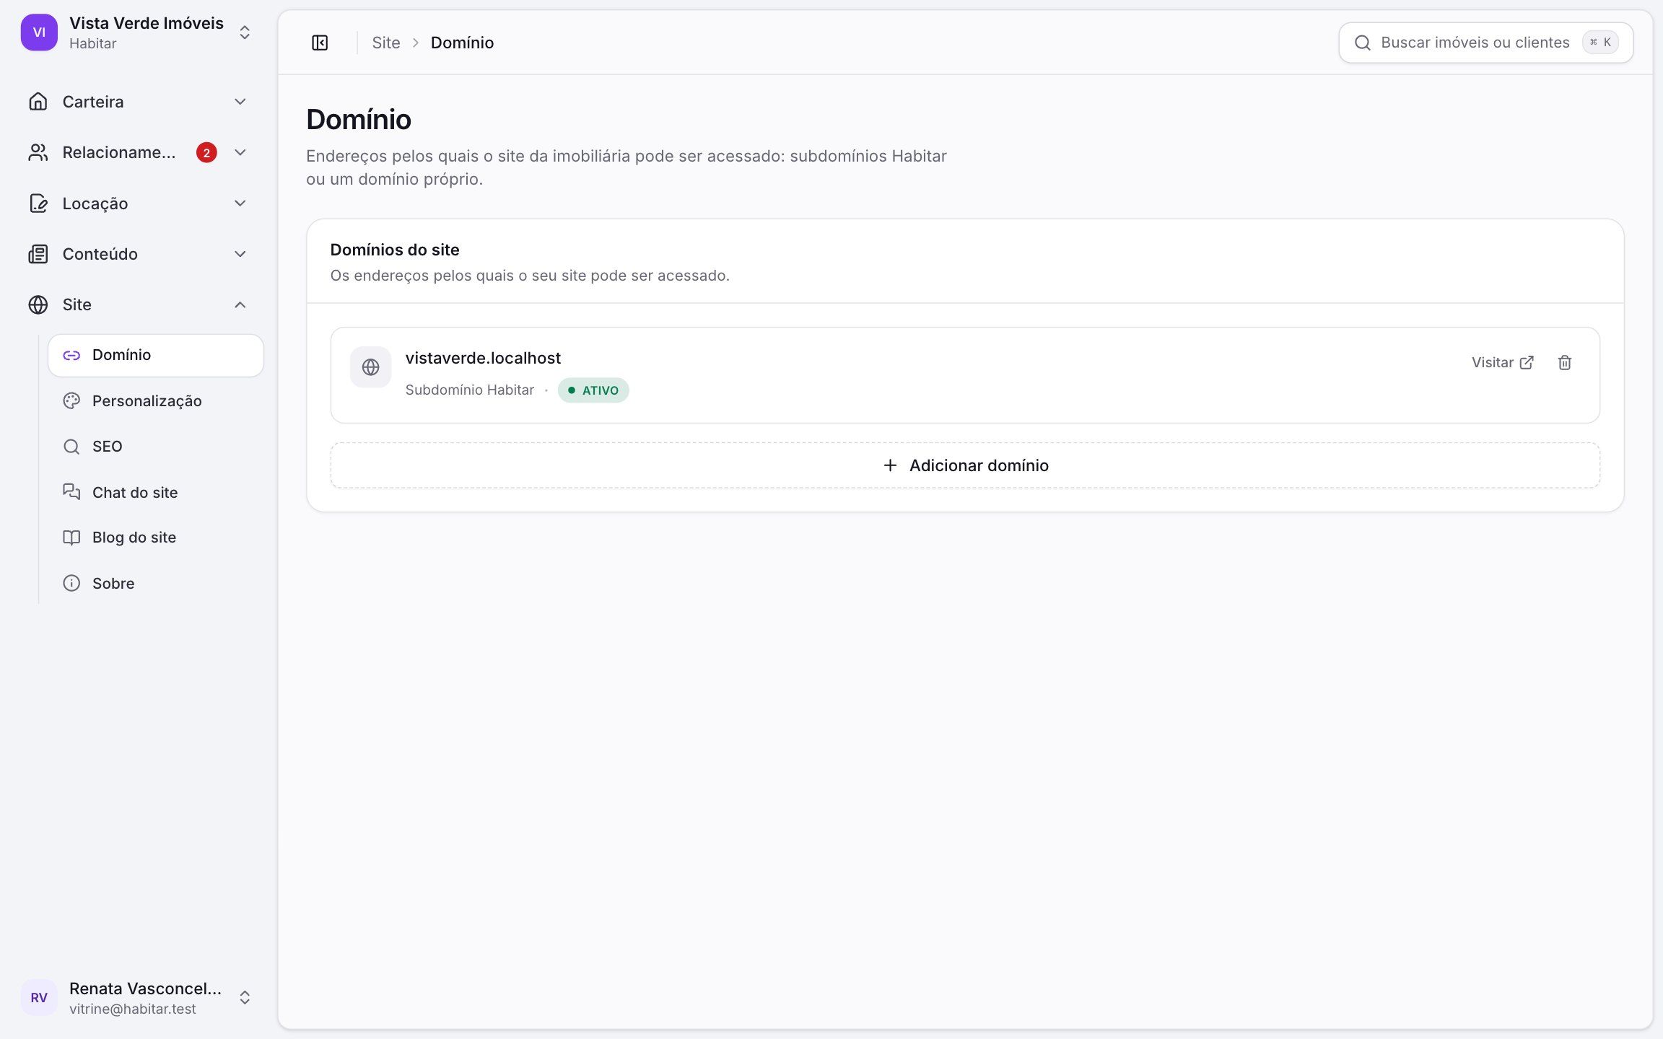Viewport: 1663px width, 1039px height.
Task: Click the Domínios do site heading
Action: click(395, 250)
